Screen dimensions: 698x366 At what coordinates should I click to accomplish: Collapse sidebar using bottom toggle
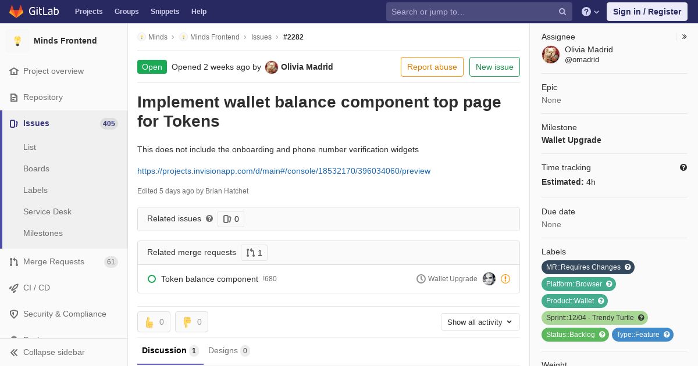point(47,352)
